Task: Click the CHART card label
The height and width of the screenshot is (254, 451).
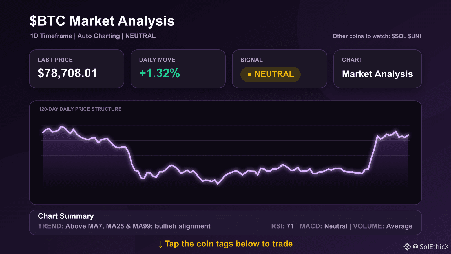Action: [352, 60]
